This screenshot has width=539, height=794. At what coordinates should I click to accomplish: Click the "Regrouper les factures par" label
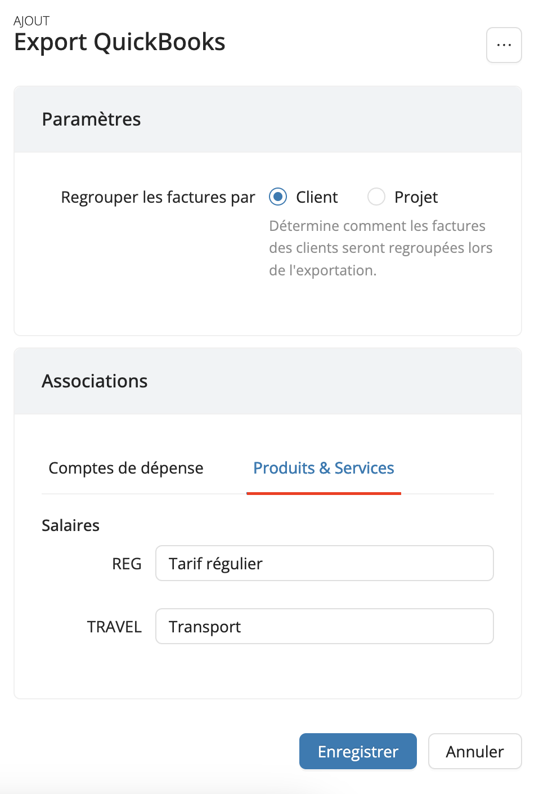pyautogui.click(x=158, y=197)
